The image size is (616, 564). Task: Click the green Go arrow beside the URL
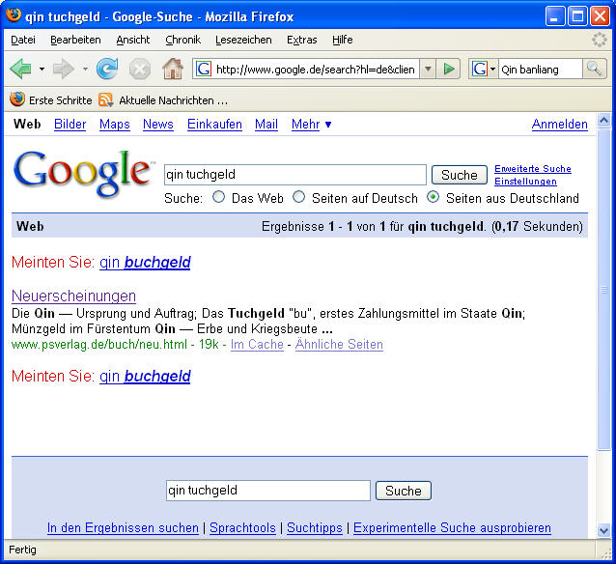pos(449,70)
